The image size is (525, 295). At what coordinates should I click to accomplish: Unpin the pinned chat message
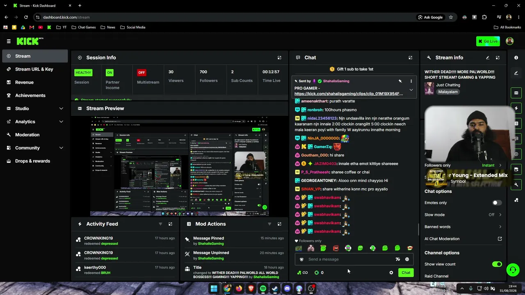pos(400,81)
